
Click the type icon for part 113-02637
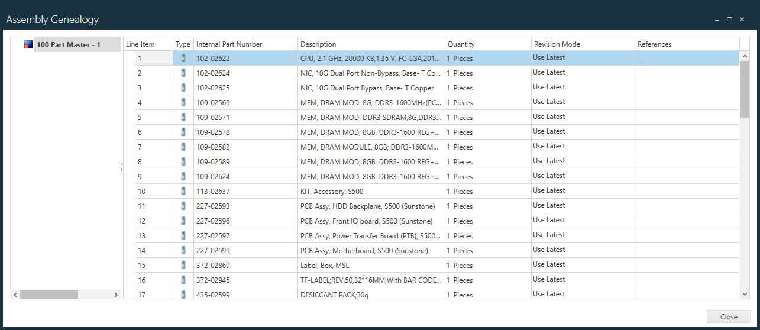tap(183, 191)
